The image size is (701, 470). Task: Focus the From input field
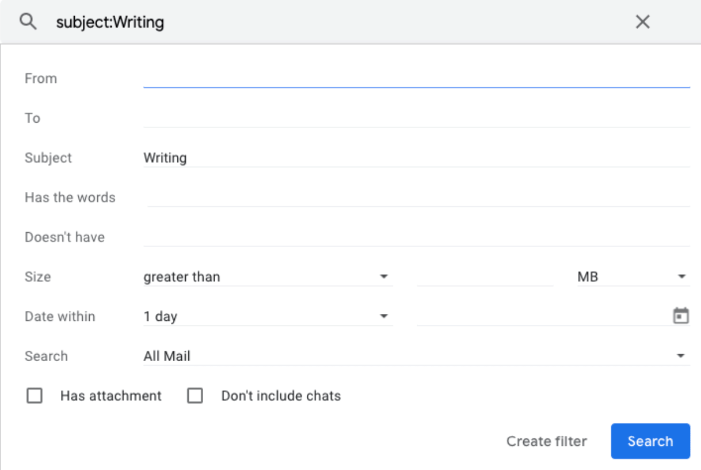pyautogui.click(x=416, y=78)
